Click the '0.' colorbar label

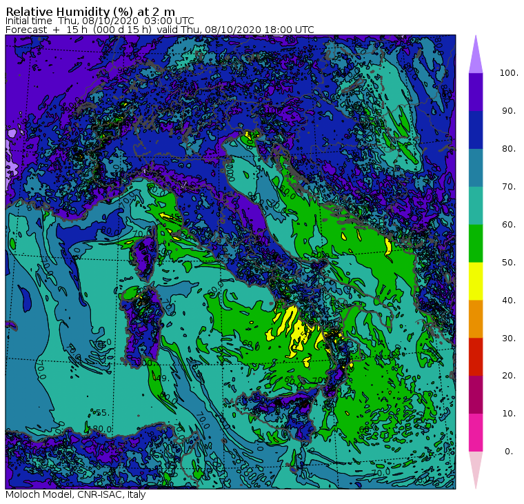point(509,452)
